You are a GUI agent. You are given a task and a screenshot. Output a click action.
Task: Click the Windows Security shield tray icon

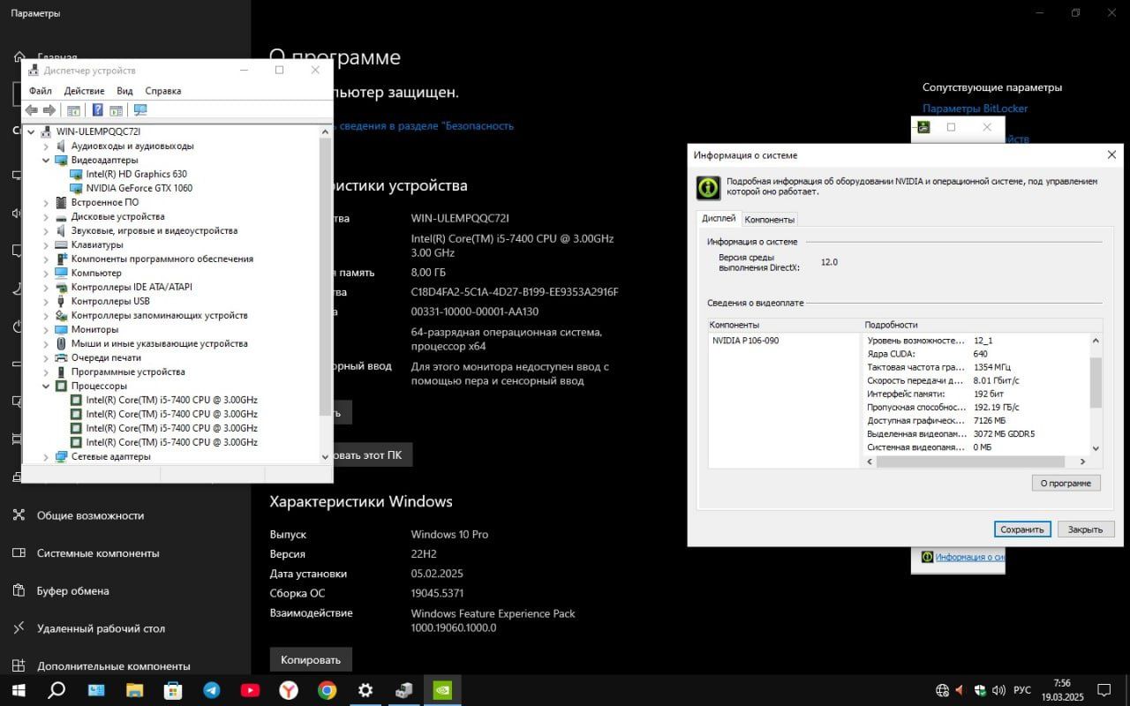click(x=980, y=690)
